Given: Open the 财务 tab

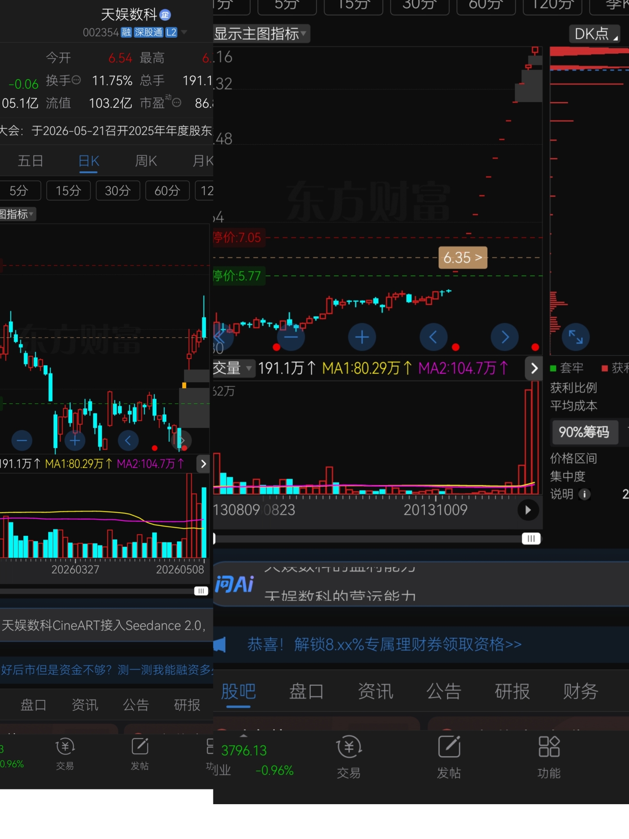Looking at the screenshot, I should click(581, 692).
